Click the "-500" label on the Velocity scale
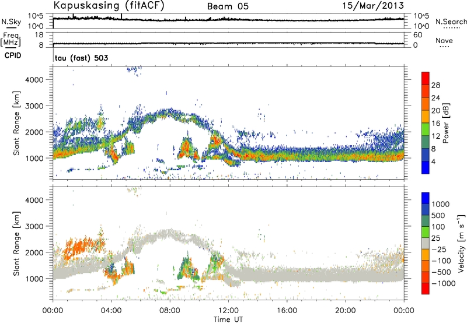Image resolution: width=467 pixels, height=323 pixels. click(440, 272)
